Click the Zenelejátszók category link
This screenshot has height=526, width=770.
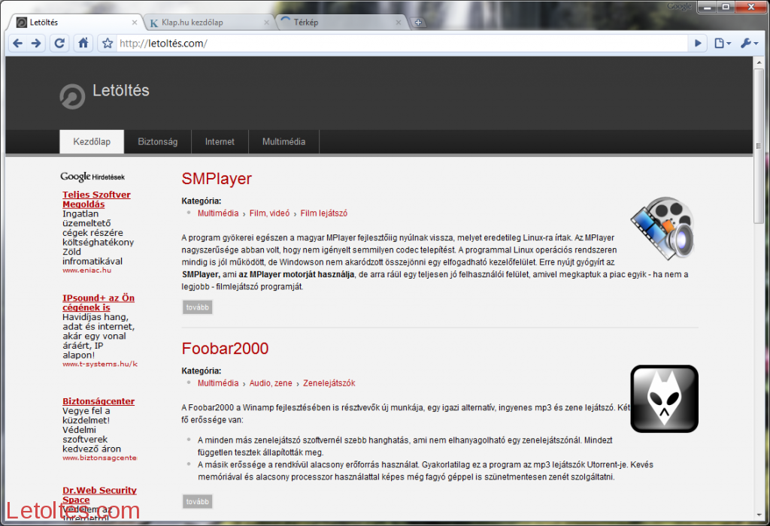[x=329, y=383]
